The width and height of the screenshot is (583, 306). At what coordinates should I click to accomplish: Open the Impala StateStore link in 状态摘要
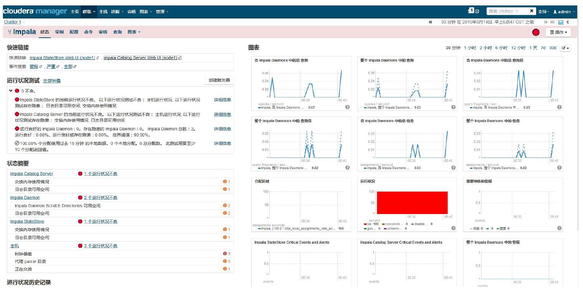[x=27, y=222]
